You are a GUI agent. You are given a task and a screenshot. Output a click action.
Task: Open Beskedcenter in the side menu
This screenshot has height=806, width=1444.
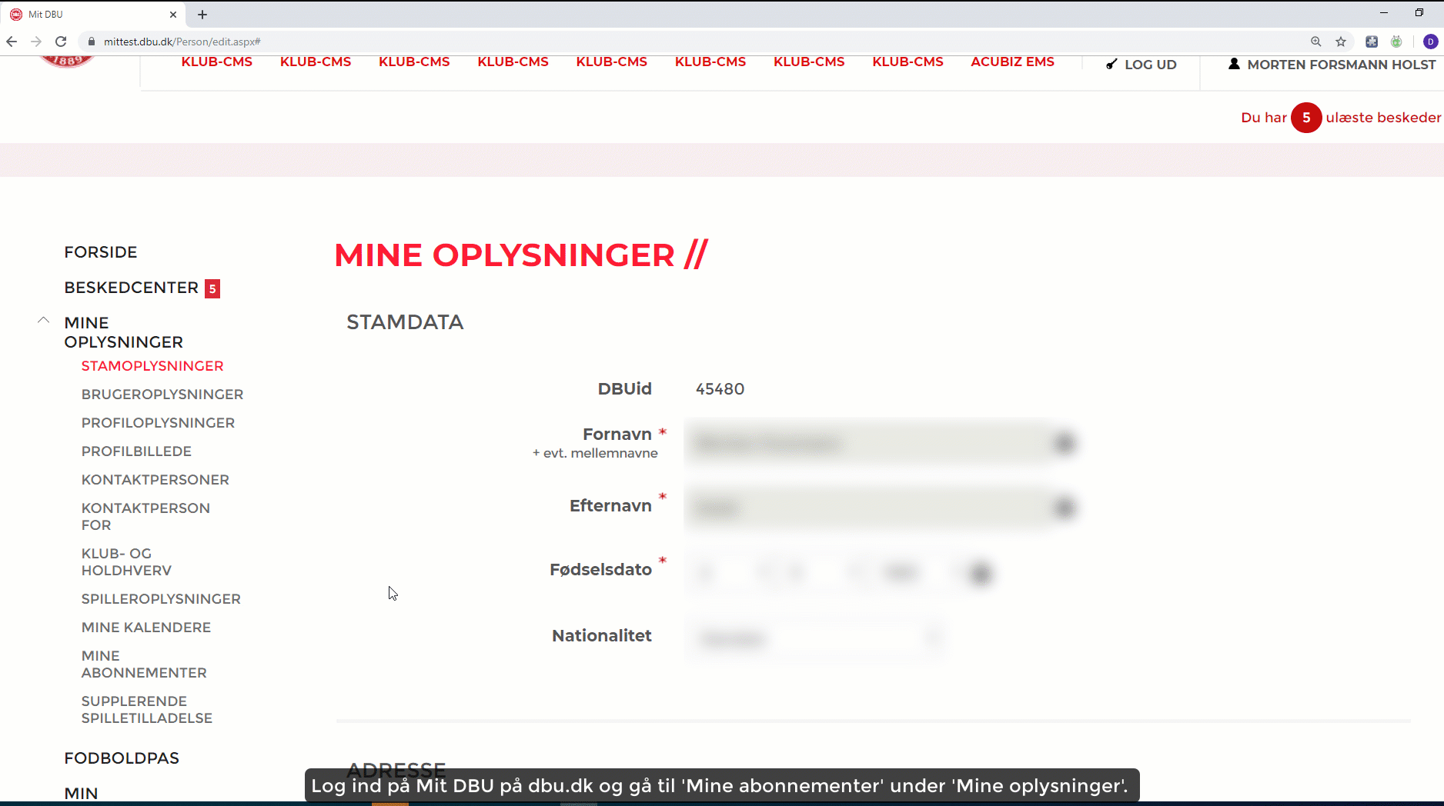click(x=132, y=288)
